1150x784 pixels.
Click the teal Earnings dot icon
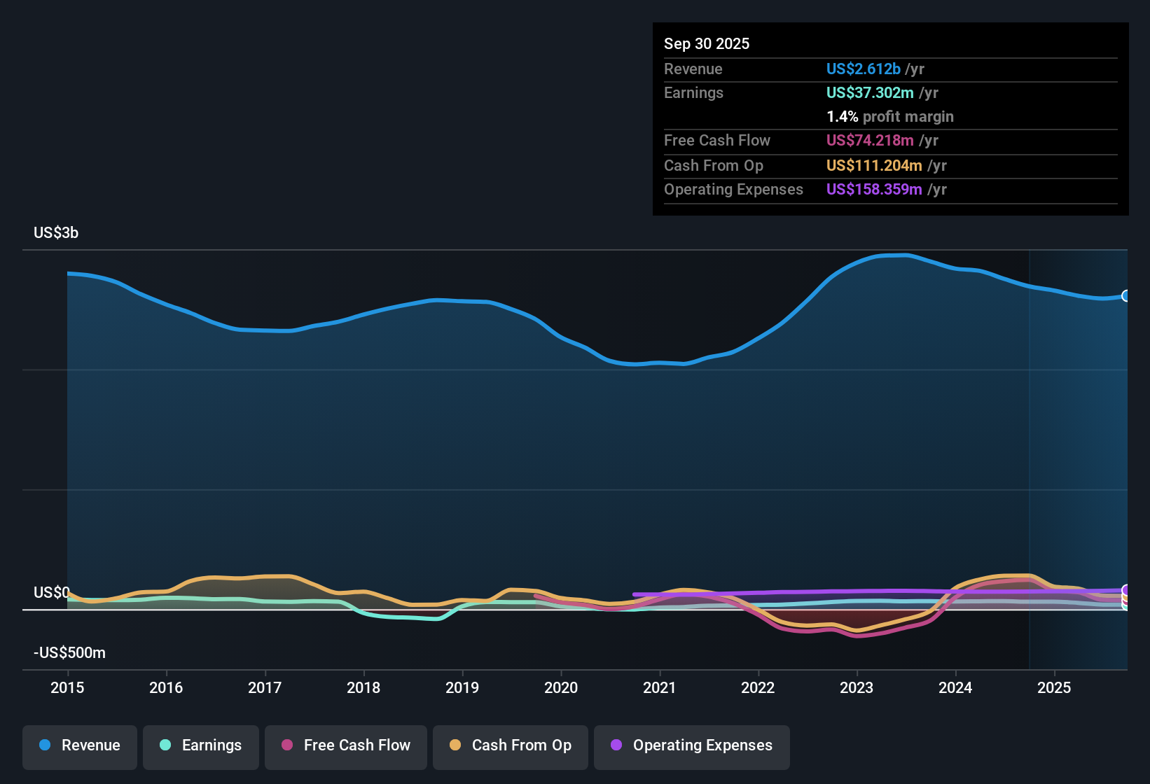pos(165,745)
